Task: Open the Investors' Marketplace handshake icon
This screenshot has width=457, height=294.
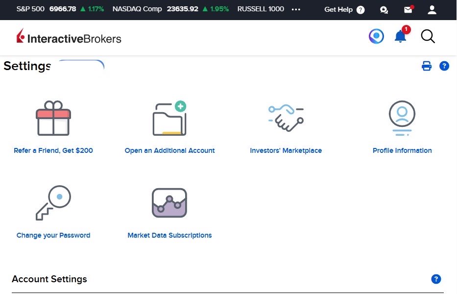Action: (286, 118)
